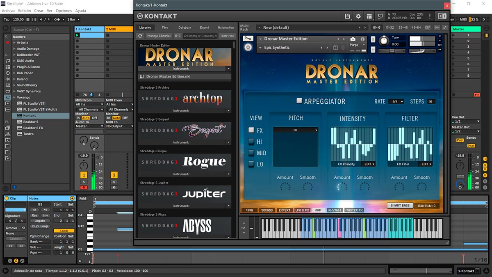Screen dimensions: 492x277
Task: Enable the HI view checkbox
Action: coord(251,142)
